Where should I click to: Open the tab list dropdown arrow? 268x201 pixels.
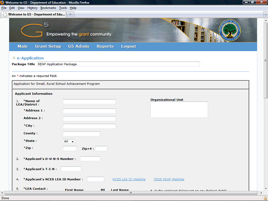point(265,14)
